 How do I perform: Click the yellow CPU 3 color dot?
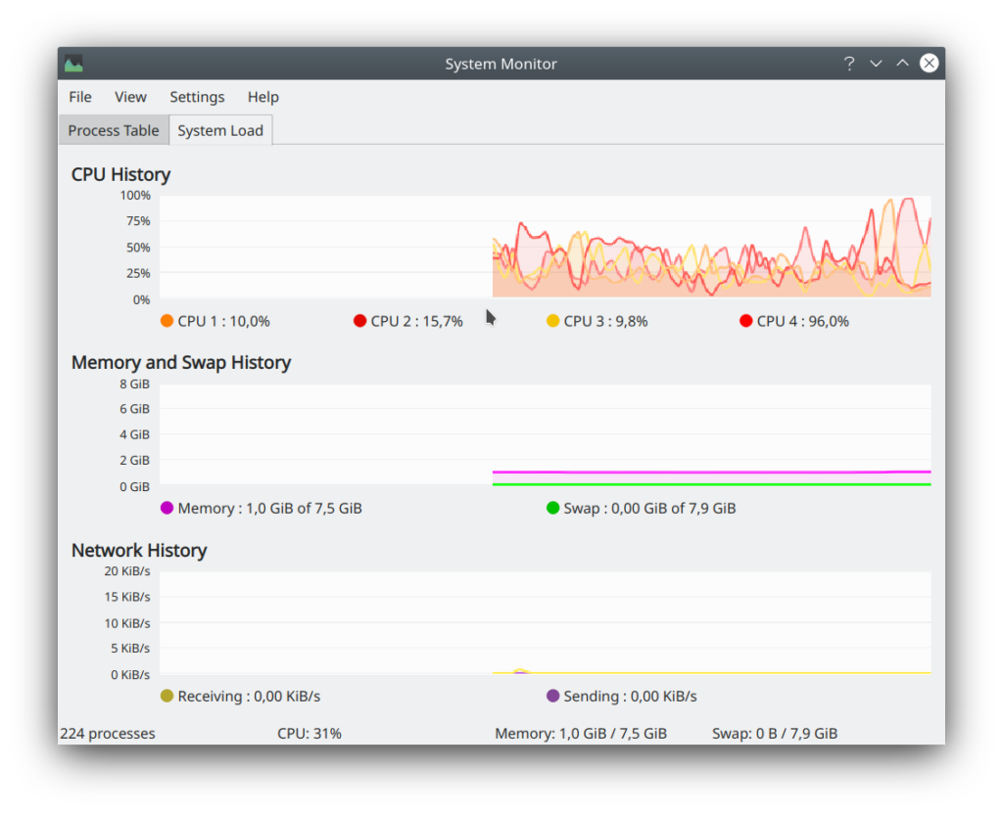pos(552,321)
